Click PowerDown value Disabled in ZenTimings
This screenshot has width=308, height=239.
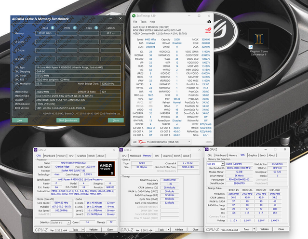point(177,120)
